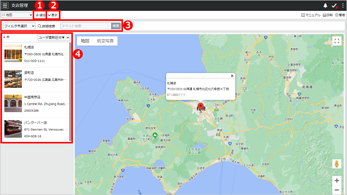This screenshot has width=347, height=195.
Task: Expand the view type dropdown (地図)
Action: coord(17,15)
